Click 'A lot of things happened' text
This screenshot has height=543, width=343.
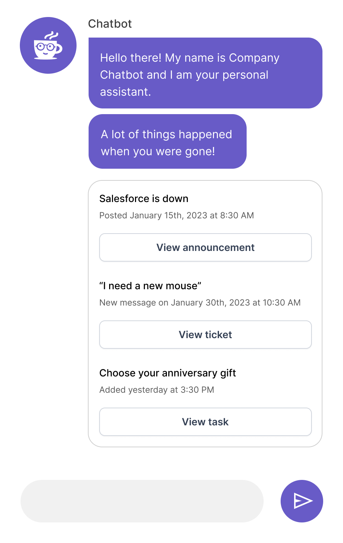[x=166, y=134]
